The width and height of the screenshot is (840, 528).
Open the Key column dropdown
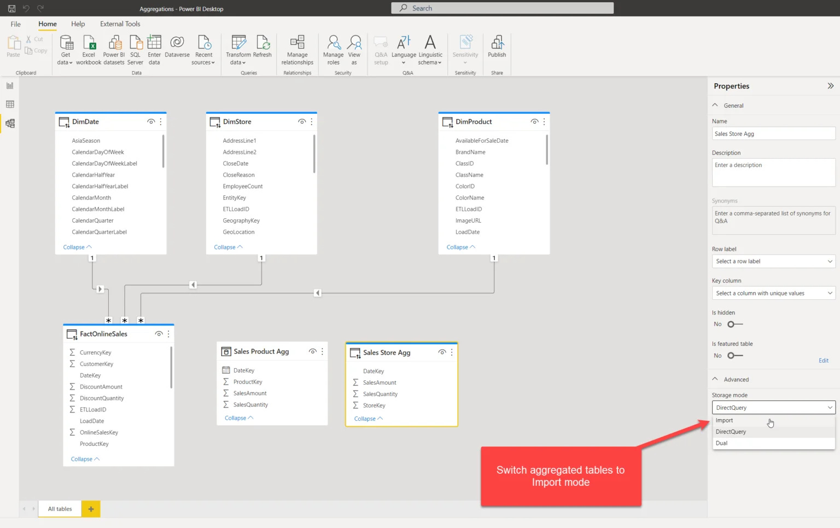pyautogui.click(x=773, y=293)
